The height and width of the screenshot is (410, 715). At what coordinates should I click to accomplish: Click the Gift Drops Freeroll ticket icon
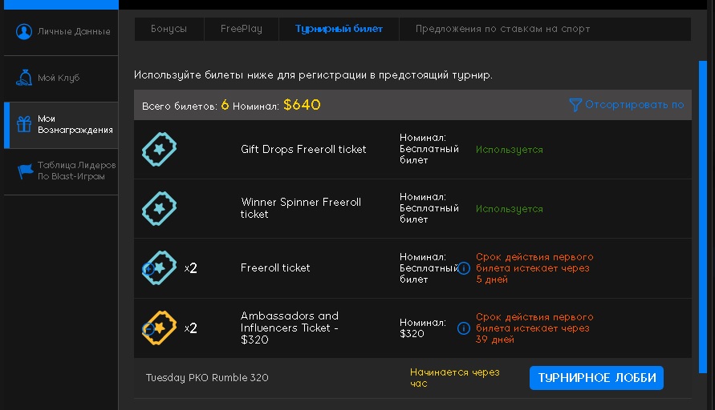pos(159,149)
